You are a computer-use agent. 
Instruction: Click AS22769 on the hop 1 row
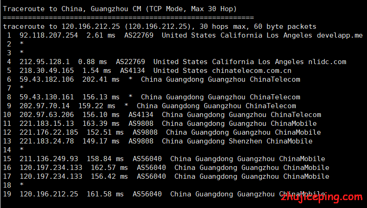(x=139, y=35)
